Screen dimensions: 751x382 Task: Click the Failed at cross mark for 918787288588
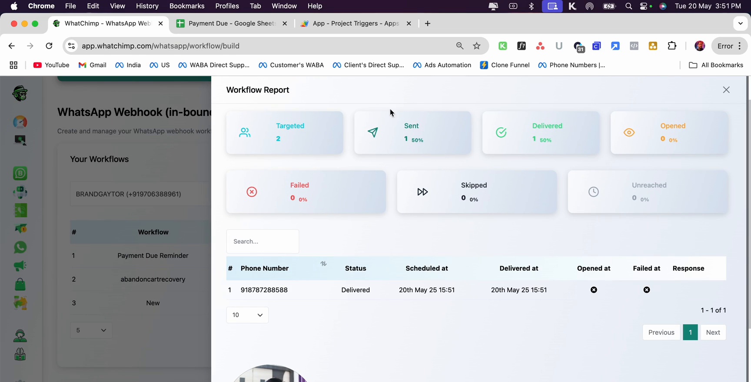click(x=647, y=290)
